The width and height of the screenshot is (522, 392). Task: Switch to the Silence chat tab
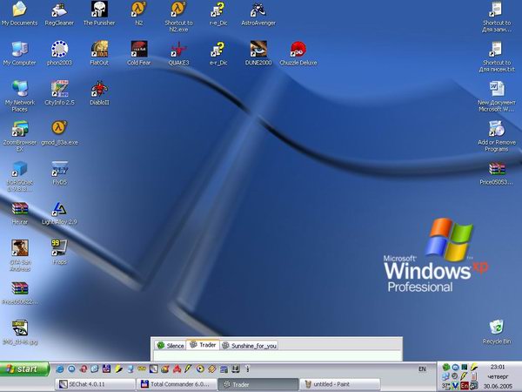[x=171, y=345]
